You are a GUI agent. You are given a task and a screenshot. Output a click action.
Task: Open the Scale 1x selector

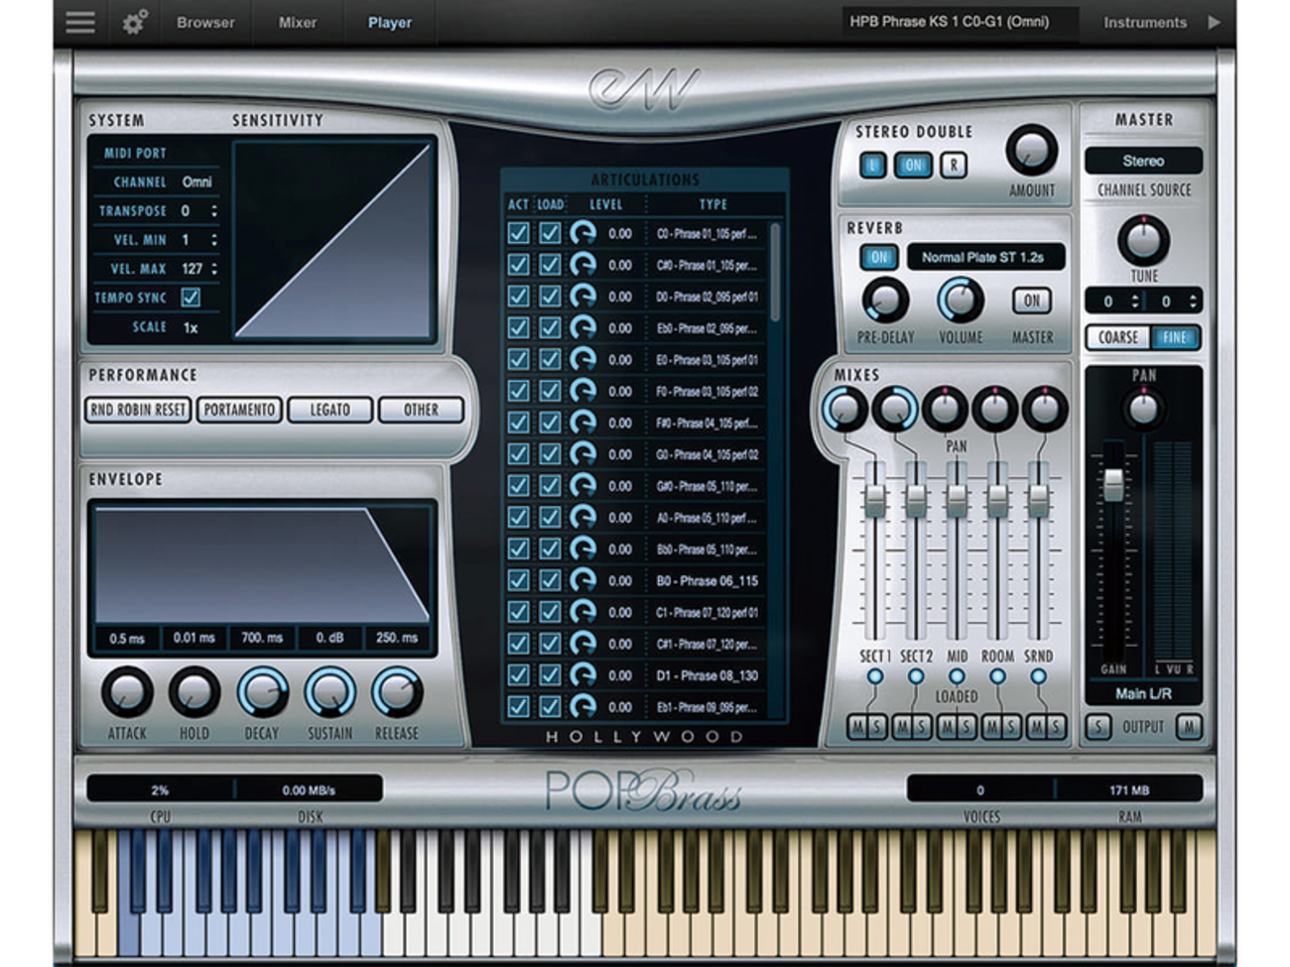pyautogui.click(x=191, y=327)
